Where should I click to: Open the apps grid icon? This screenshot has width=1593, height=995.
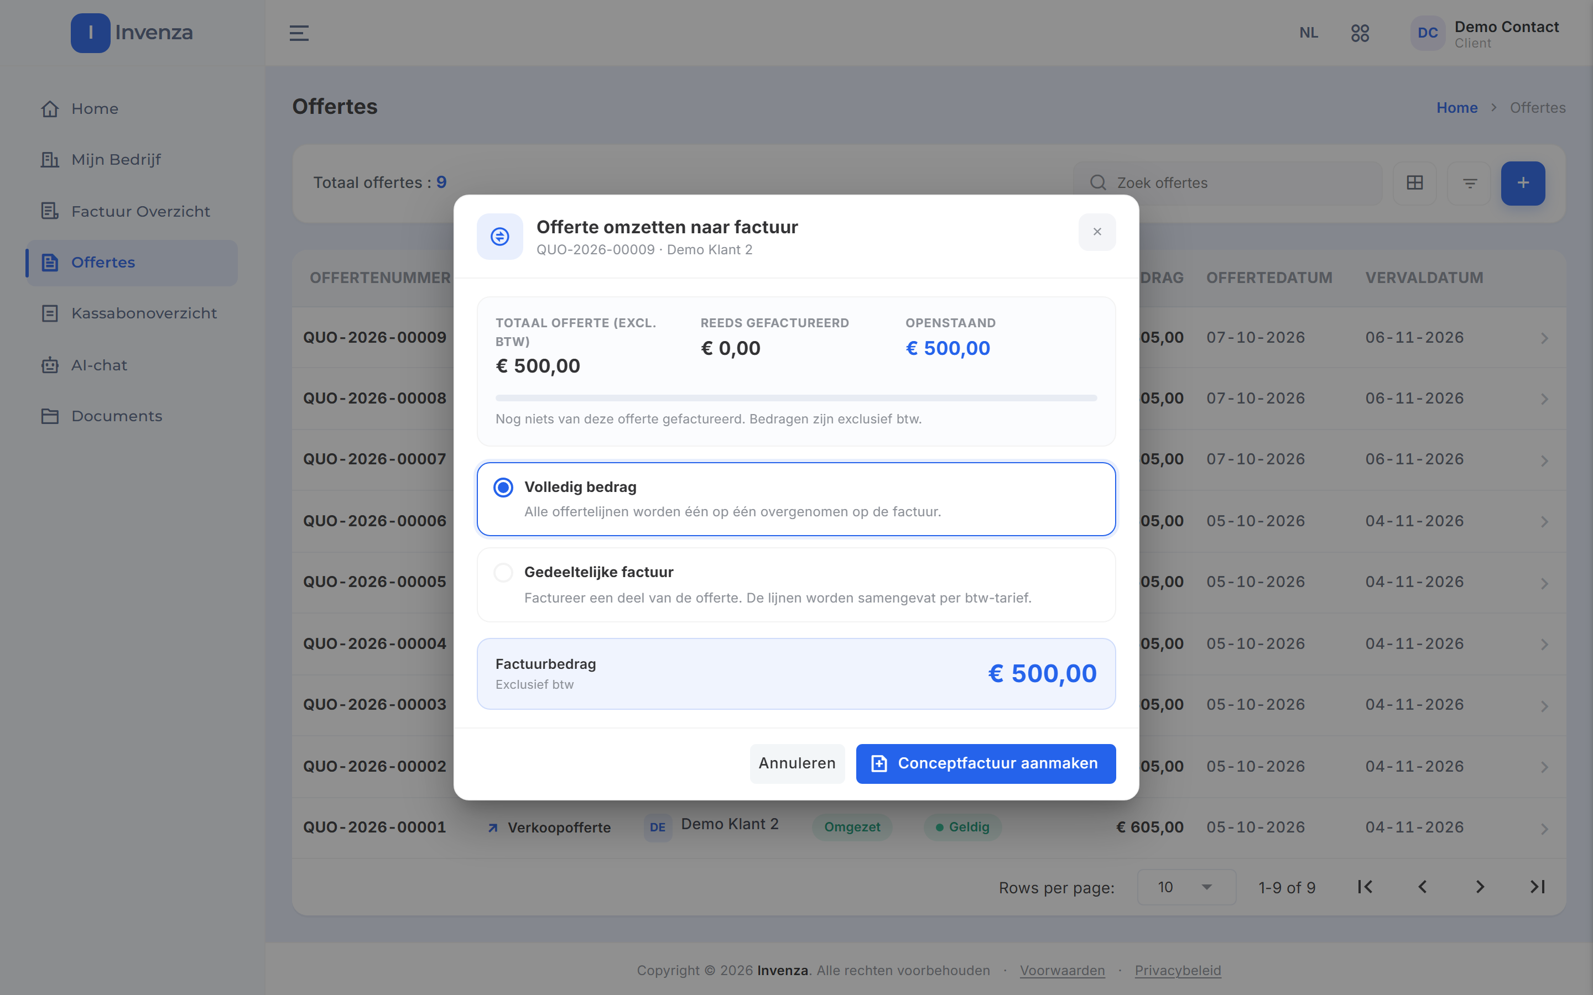pos(1360,33)
